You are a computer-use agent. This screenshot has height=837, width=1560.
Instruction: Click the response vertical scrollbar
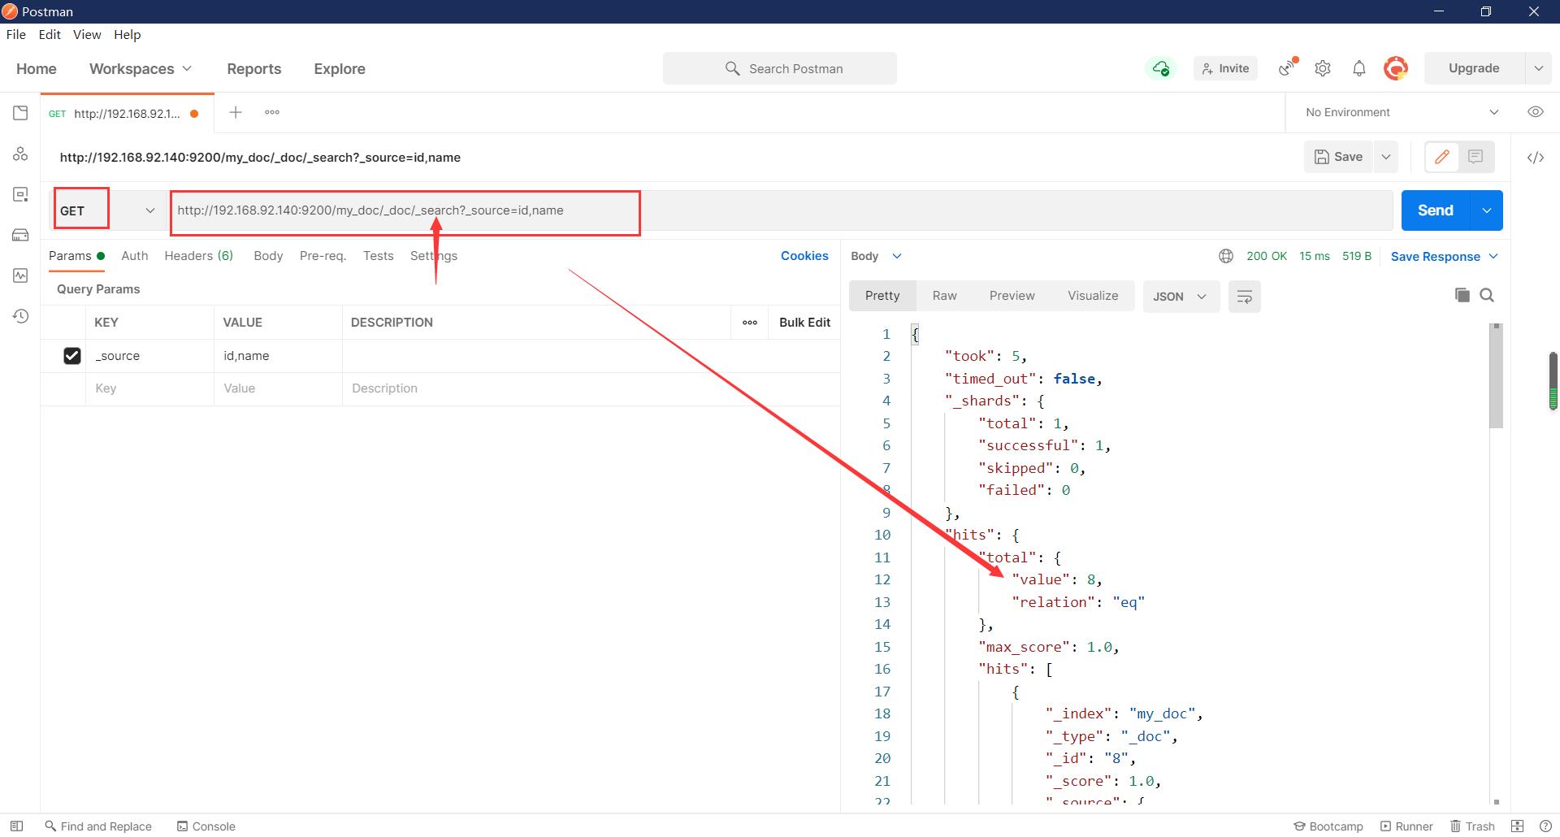(x=1496, y=376)
